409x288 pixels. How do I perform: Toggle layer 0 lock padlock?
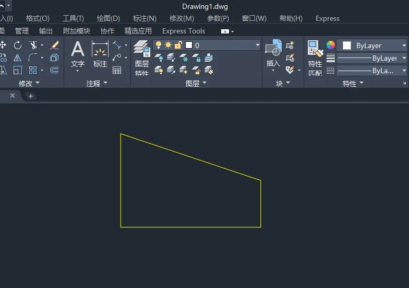click(178, 45)
